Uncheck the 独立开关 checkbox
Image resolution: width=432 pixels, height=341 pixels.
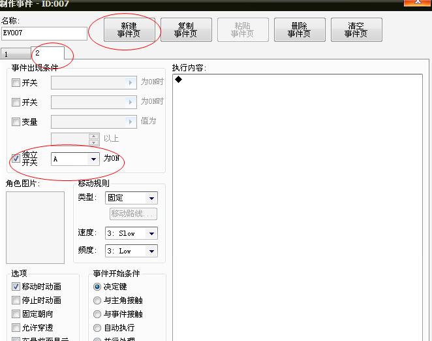(x=16, y=158)
